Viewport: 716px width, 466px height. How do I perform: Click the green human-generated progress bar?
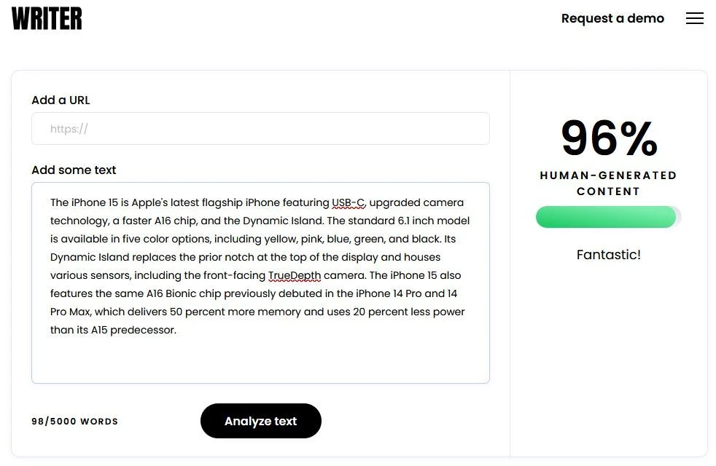coord(606,217)
